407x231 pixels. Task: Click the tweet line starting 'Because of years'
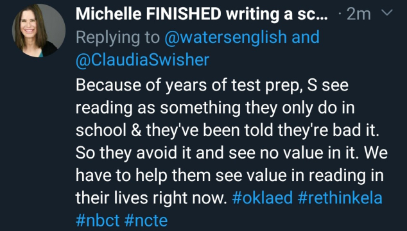(x=212, y=85)
